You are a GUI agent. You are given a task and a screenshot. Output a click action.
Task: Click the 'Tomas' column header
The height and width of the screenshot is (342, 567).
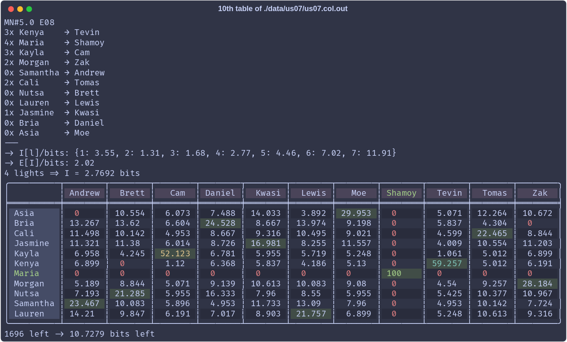[x=492, y=193]
